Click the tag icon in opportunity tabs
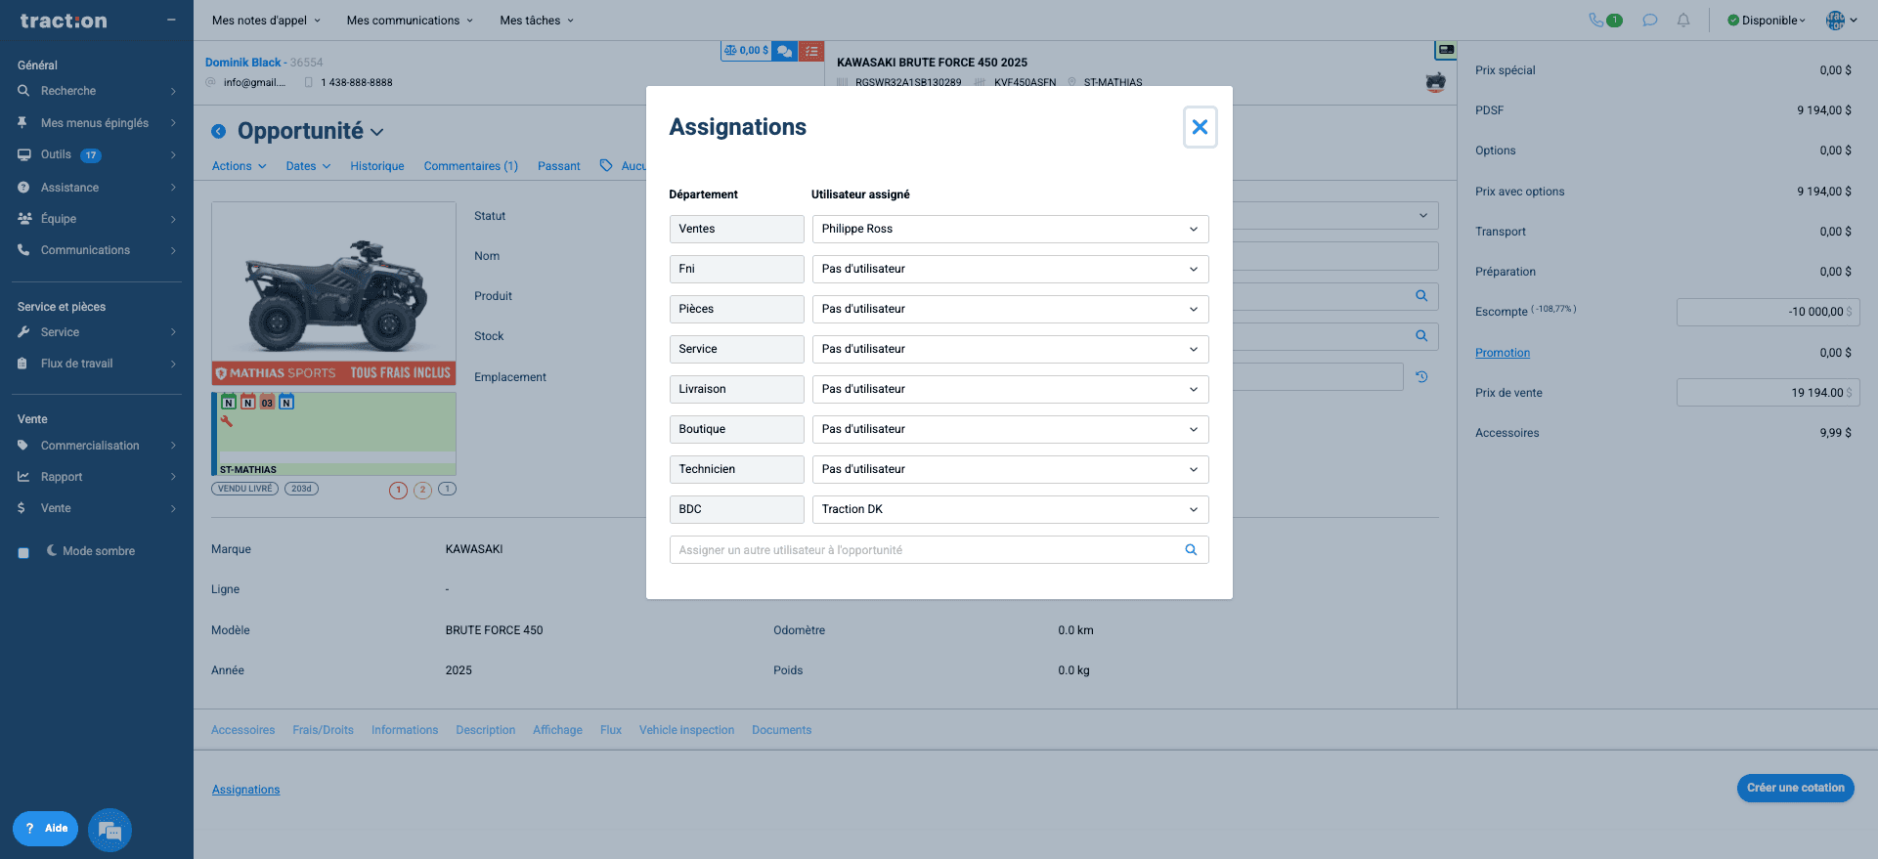The image size is (1878, 859). click(606, 166)
